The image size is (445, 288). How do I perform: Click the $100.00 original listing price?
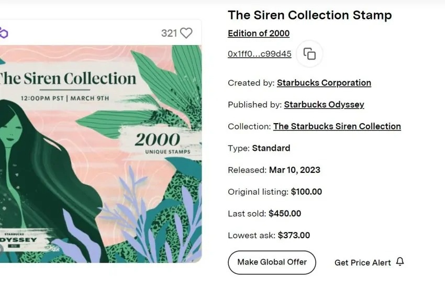coord(306,192)
